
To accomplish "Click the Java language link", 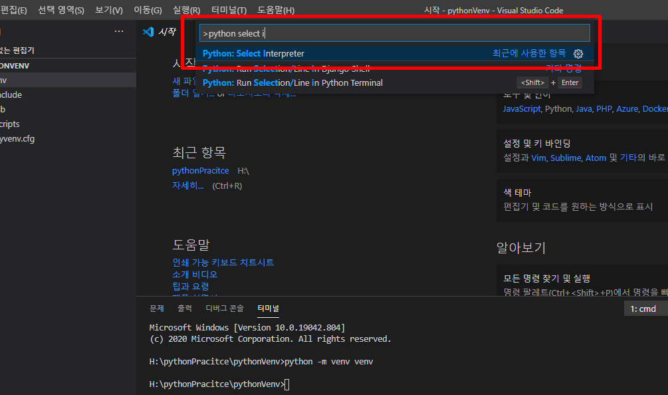I will tap(584, 108).
